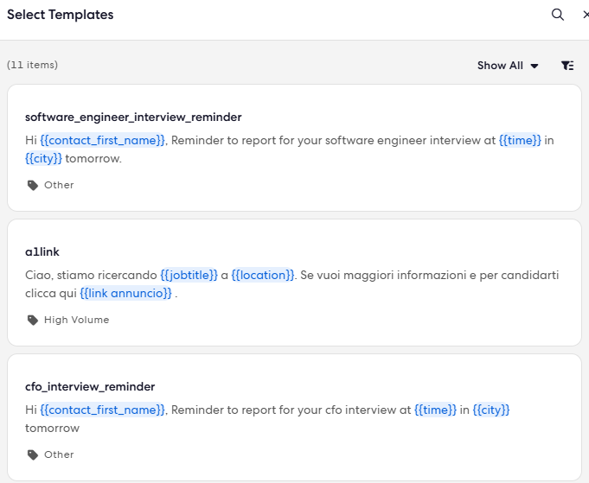
Task: Select the a1link template title
Action: pyautogui.click(x=42, y=251)
